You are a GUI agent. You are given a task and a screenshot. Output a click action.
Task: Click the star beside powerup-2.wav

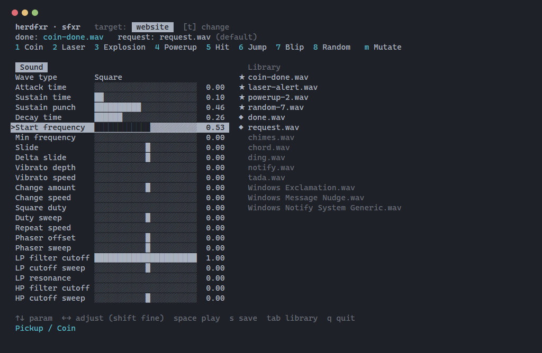coord(241,97)
